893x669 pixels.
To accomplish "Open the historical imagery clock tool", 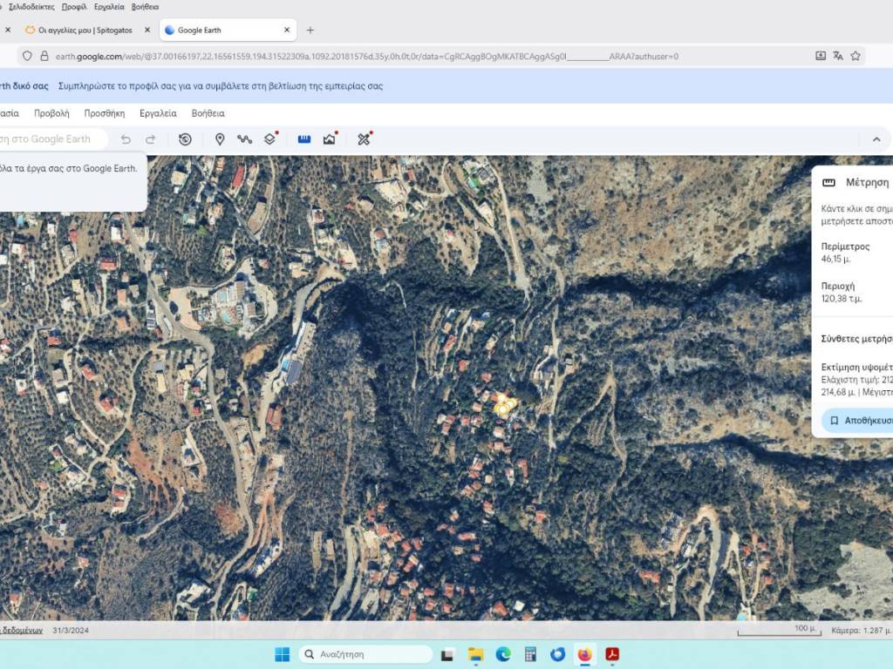I will click(x=185, y=139).
